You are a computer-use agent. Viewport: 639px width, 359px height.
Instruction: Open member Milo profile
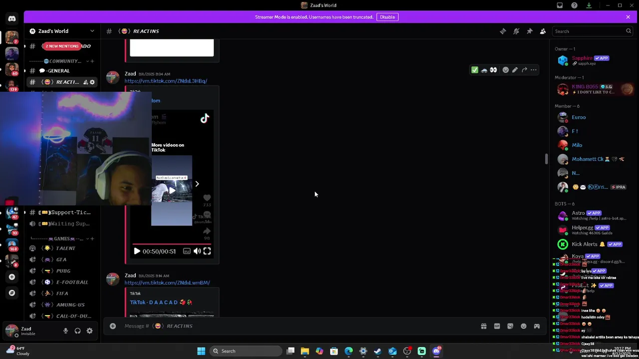pos(593,145)
